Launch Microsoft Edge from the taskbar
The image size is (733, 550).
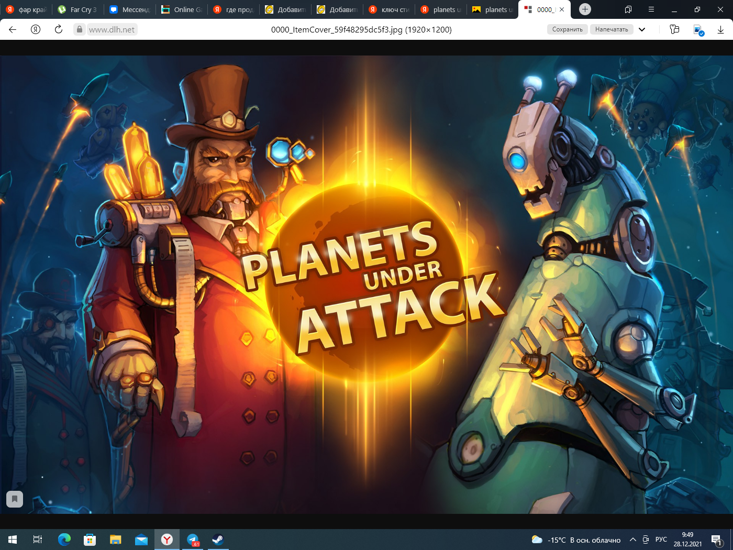pos(64,540)
